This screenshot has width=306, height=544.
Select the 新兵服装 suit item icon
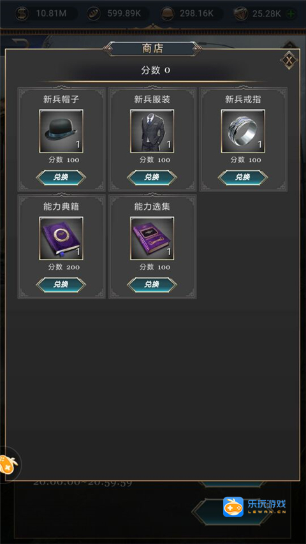coord(152,131)
